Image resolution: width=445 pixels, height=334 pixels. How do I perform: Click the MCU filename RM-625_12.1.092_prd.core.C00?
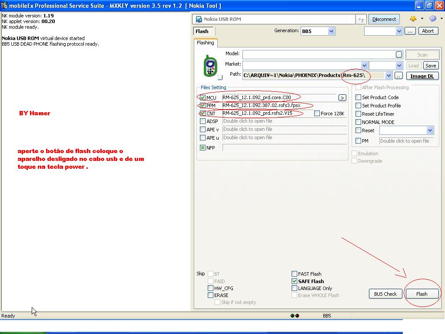[x=257, y=97]
